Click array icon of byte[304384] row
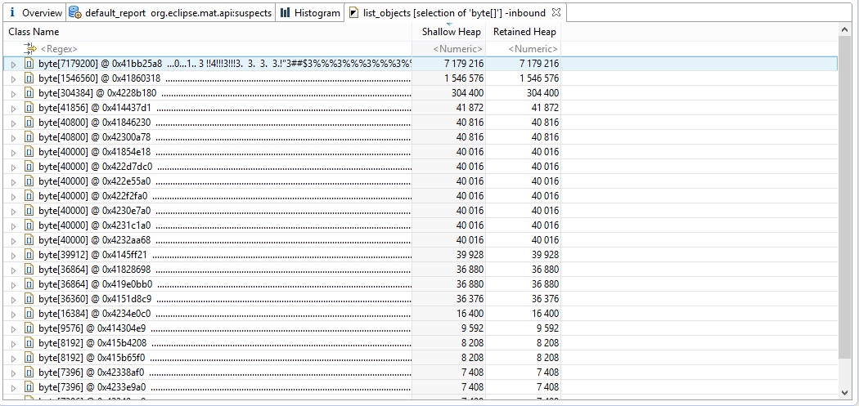 click(29, 93)
